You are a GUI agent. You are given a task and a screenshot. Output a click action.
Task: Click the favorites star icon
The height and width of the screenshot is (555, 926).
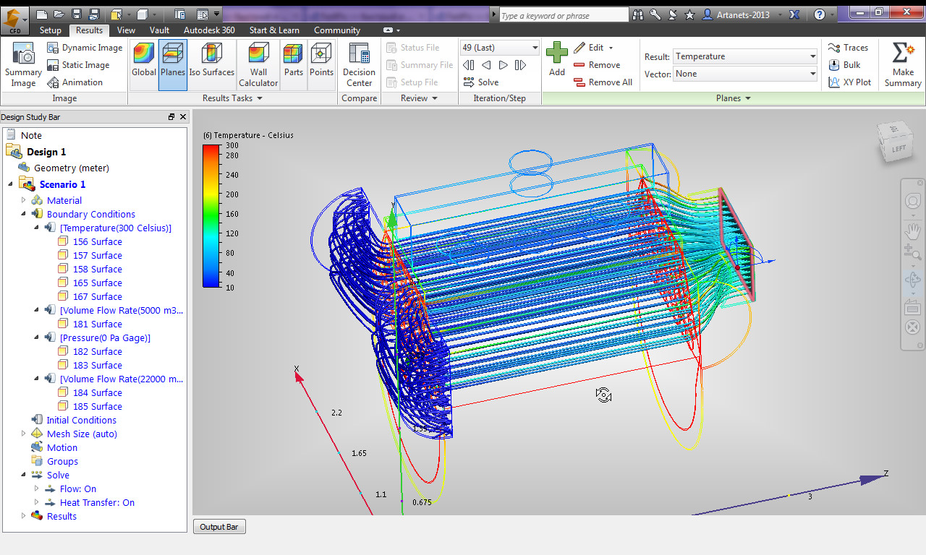point(689,14)
